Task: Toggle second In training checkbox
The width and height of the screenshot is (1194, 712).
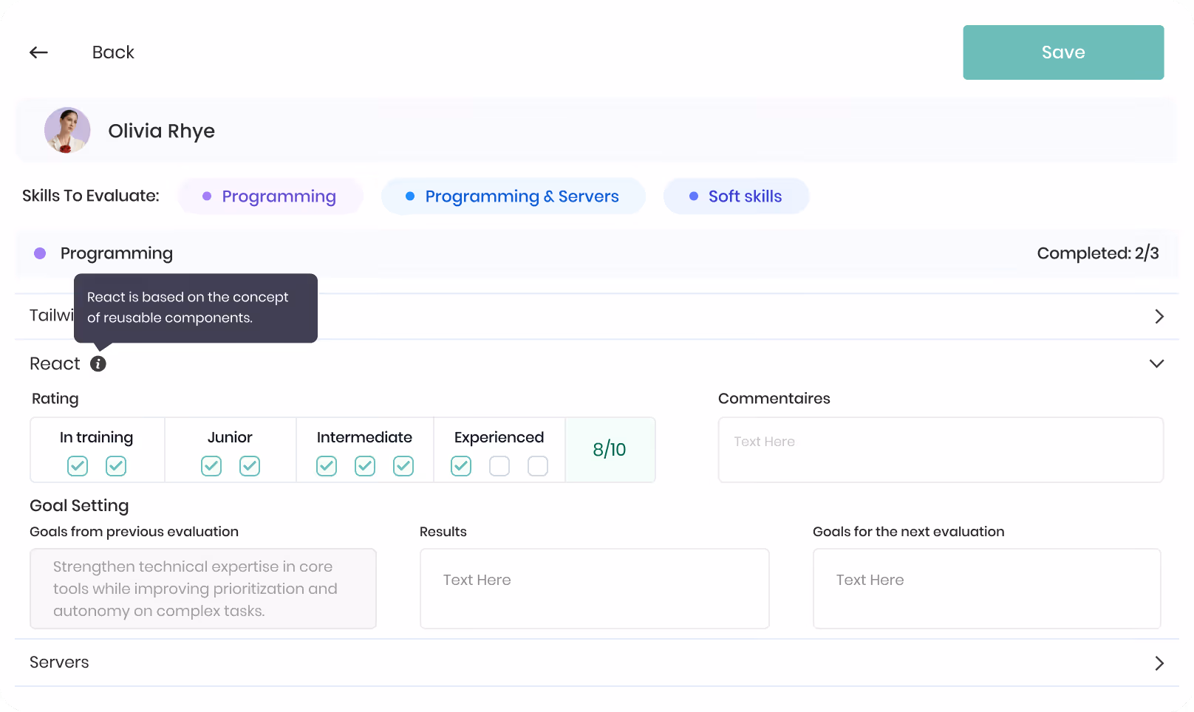Action: point(116,466)
